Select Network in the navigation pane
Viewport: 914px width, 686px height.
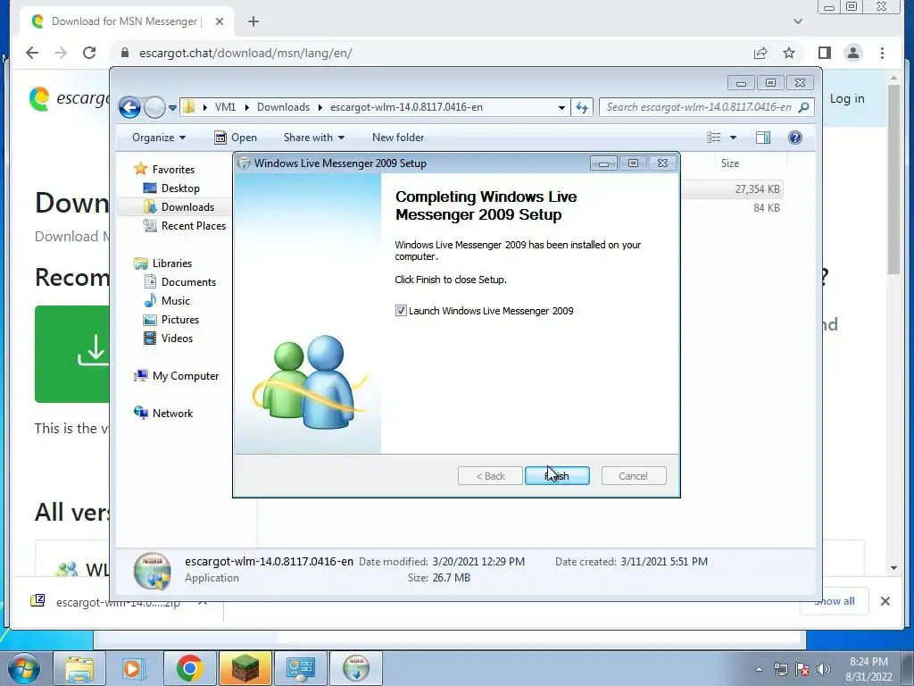[x=172, y=413]
